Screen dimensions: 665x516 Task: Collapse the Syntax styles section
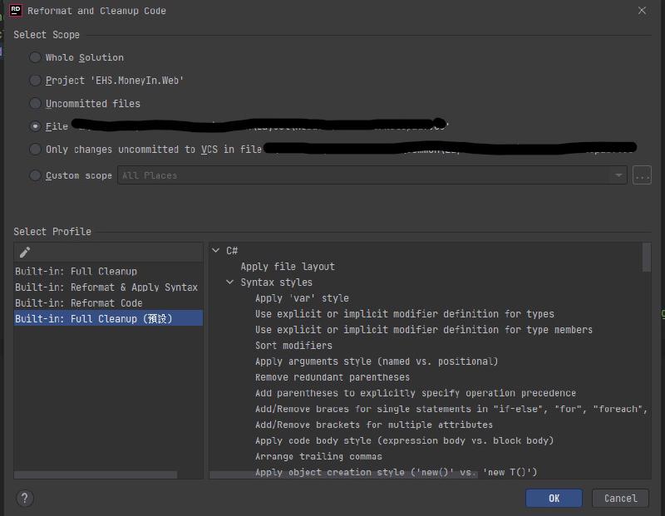pyautogui.click(x=230, y=283)
